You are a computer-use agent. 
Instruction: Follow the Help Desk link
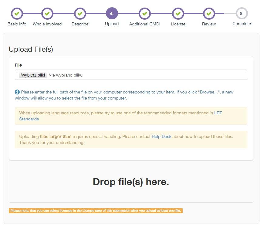click(x=161, y=136)
